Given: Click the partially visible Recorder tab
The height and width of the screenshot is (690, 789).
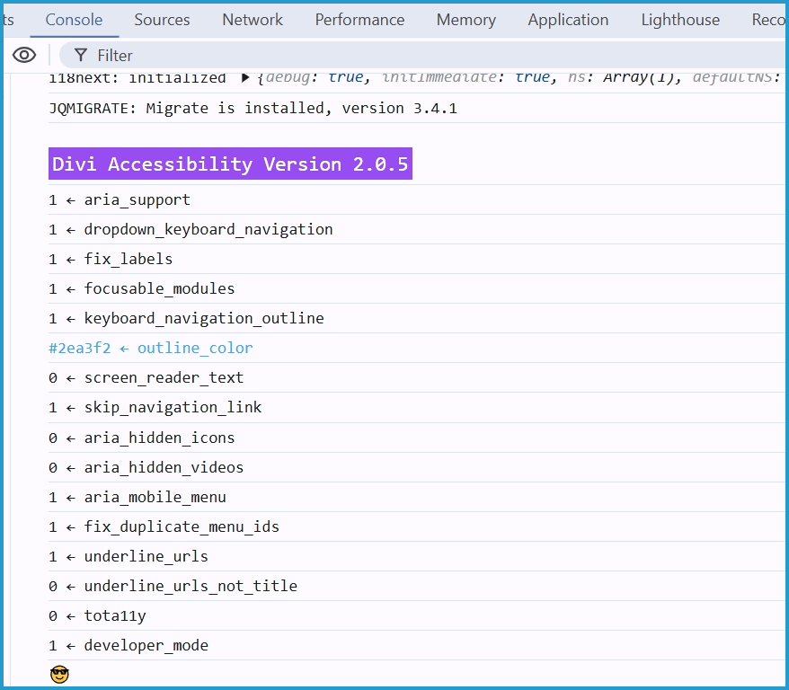Looking at the screenshot, I should (x=768, y=20).
